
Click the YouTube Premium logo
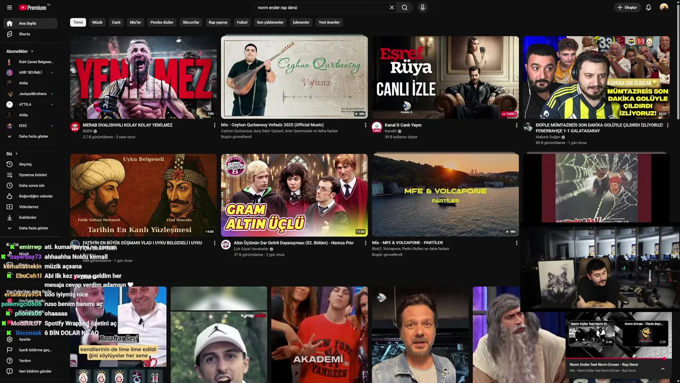33,7
